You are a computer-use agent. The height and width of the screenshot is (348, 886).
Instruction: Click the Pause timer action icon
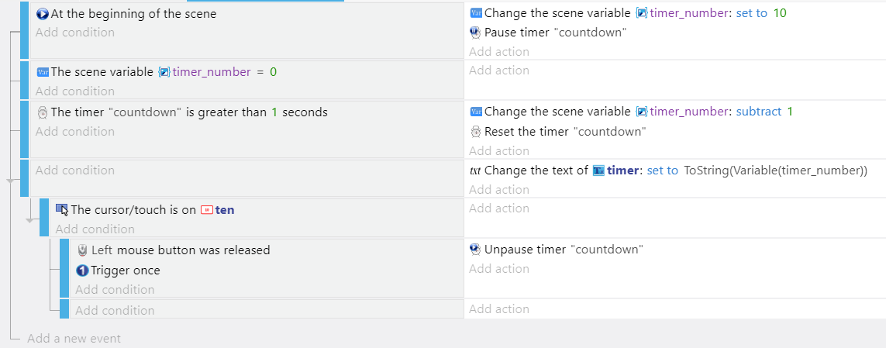475,33
